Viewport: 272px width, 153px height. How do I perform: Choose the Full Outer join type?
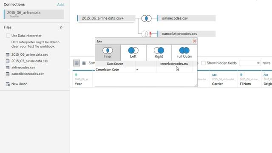(x=184, y=53)
